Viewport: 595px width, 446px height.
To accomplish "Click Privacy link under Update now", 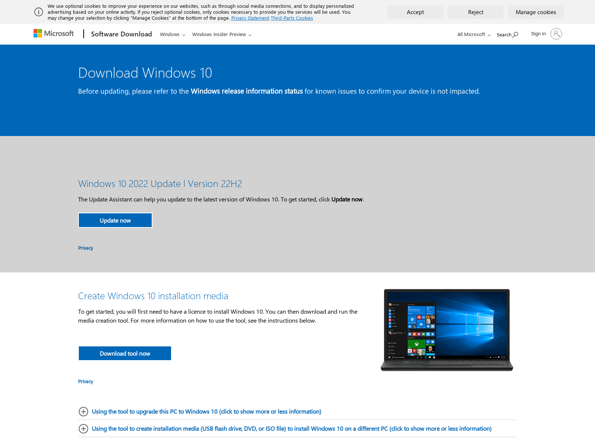I will tap(86, 248).
